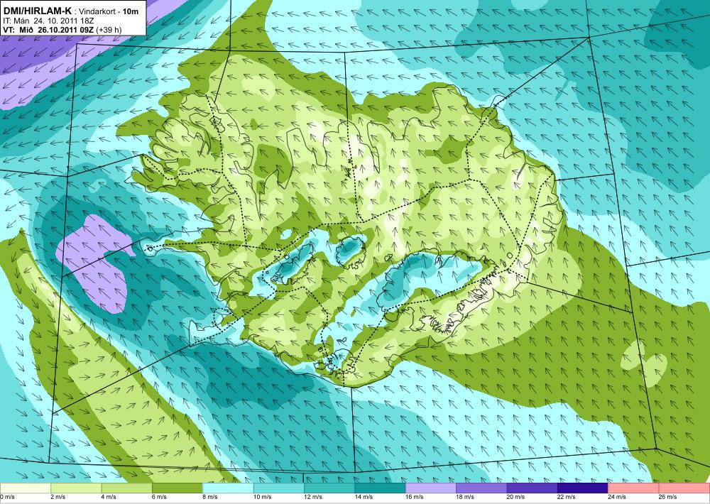This screenshot has width=710, height=504.
Task: Click the 18–20 m/s purple legend swatch
Action: coord(482,488)
